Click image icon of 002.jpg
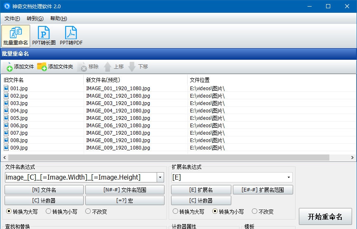This screenshot has height=229, width=357. 6,96
